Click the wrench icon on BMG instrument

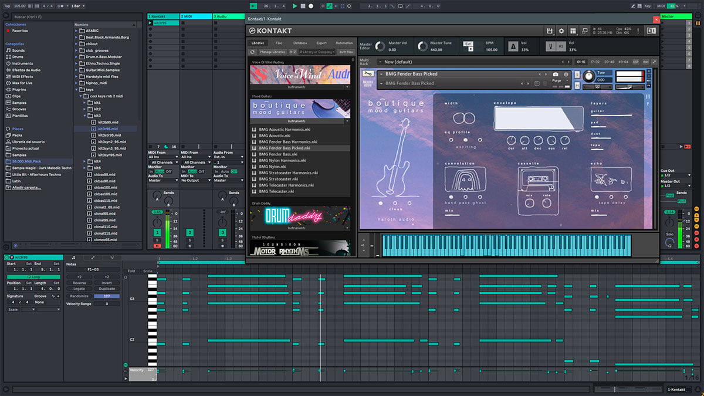368,75
